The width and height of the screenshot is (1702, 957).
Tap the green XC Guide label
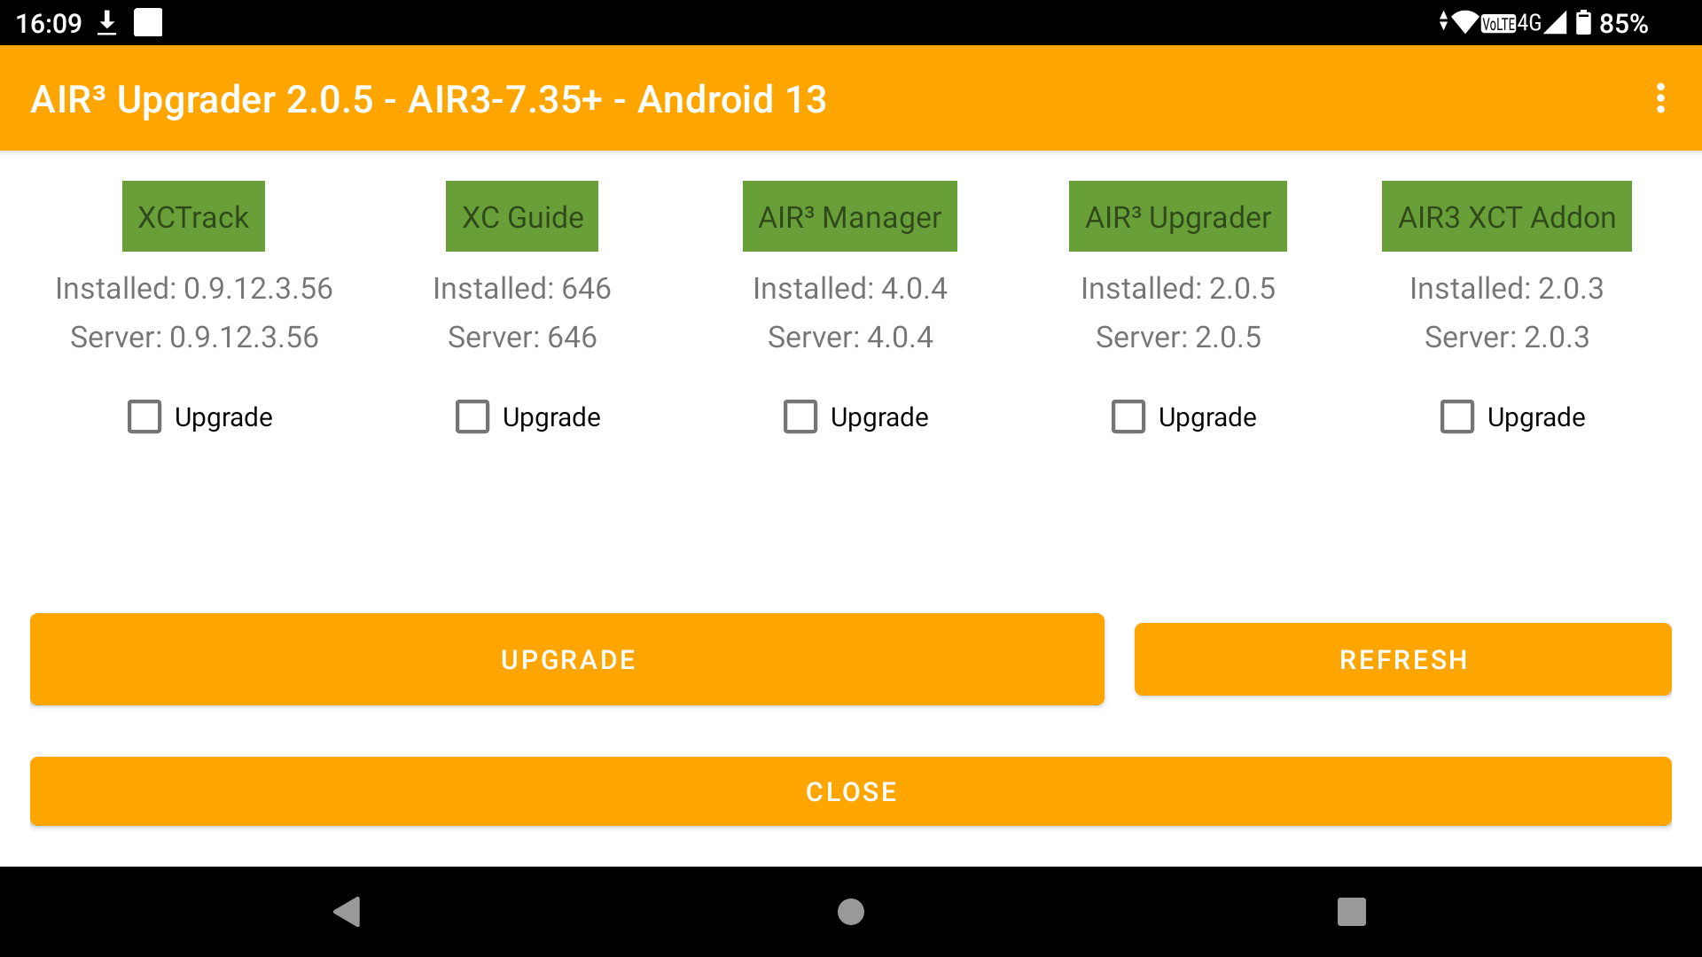522,217
